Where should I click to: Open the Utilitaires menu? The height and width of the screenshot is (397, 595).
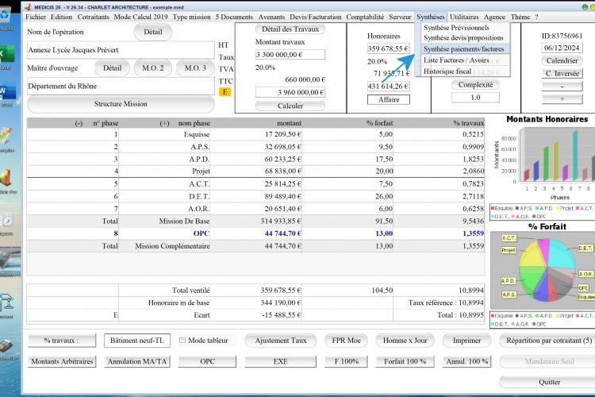tap(464, 17)
